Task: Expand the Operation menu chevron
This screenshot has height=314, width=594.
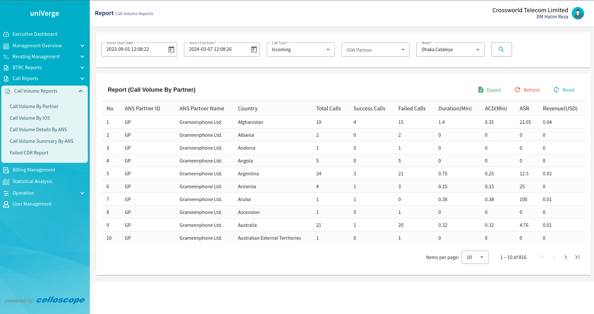Action: pos(82,193)
